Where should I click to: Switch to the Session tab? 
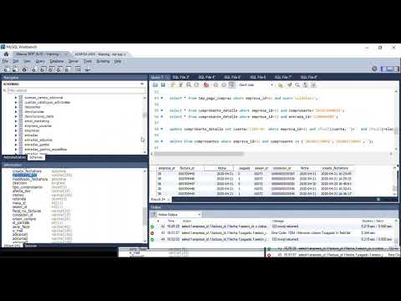31,246
